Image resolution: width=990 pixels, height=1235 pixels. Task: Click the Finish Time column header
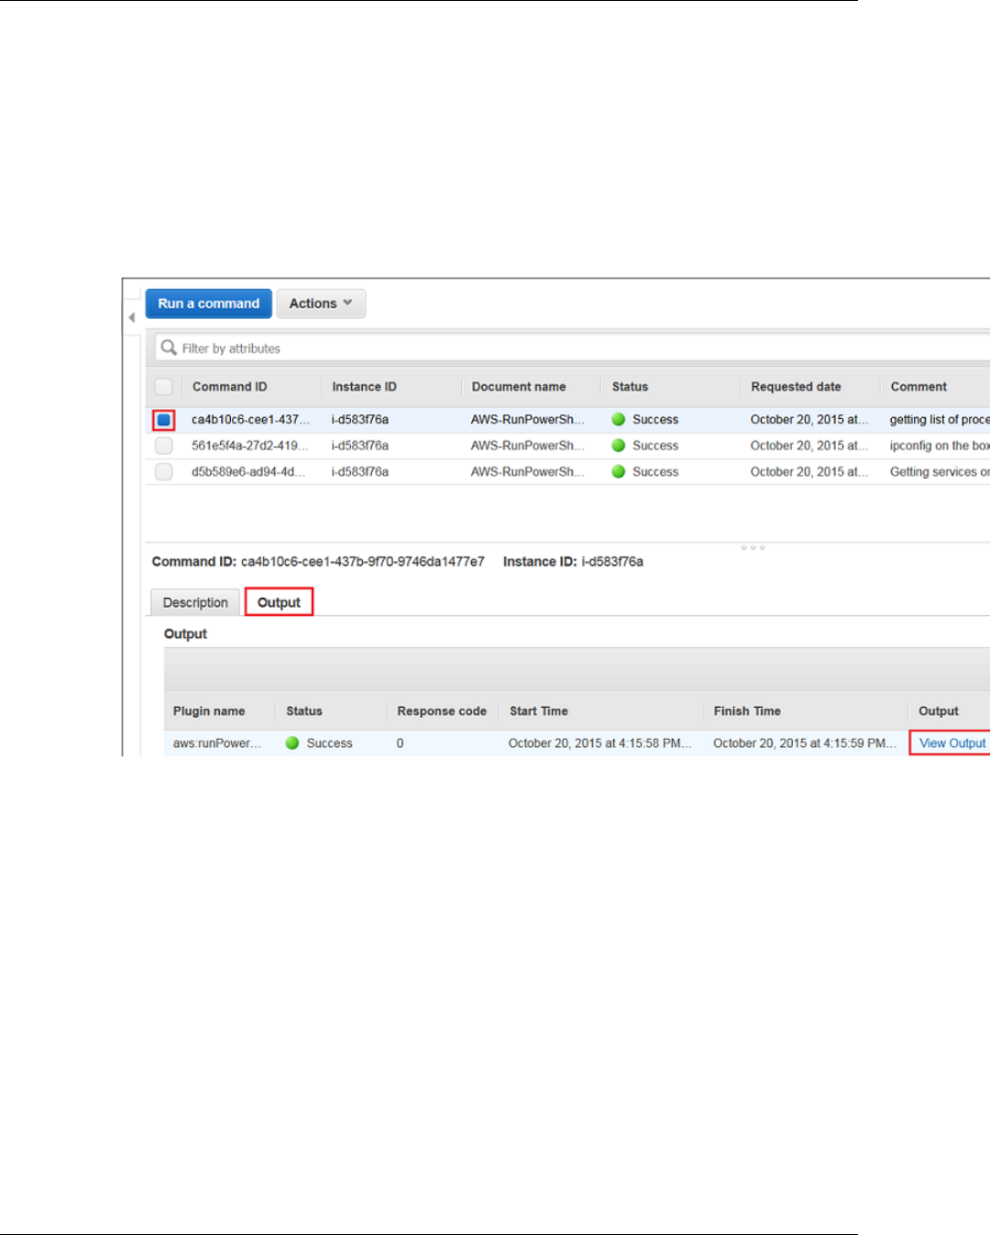[x=747, y=711]
